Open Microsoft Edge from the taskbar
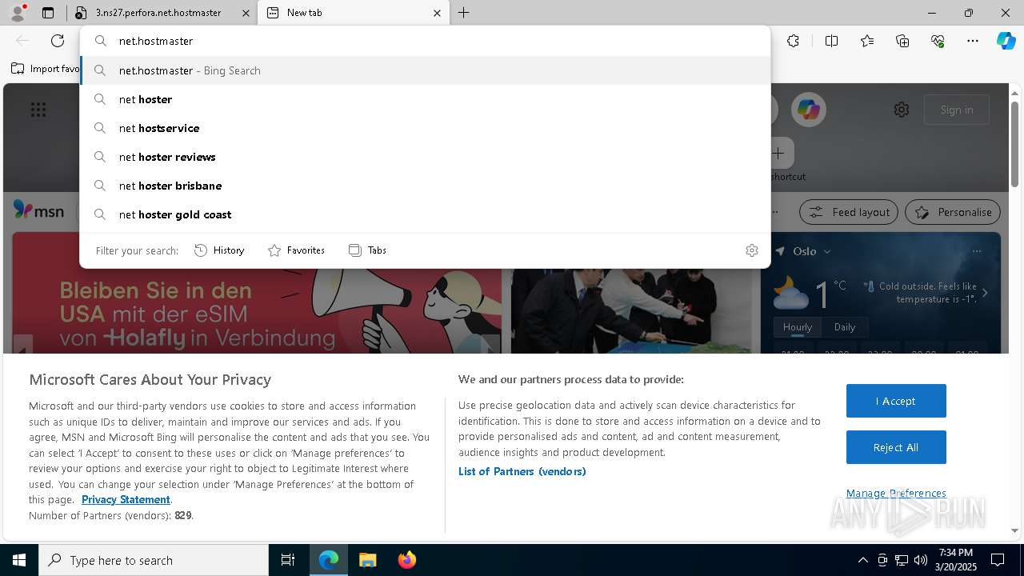 click(329, 560)
